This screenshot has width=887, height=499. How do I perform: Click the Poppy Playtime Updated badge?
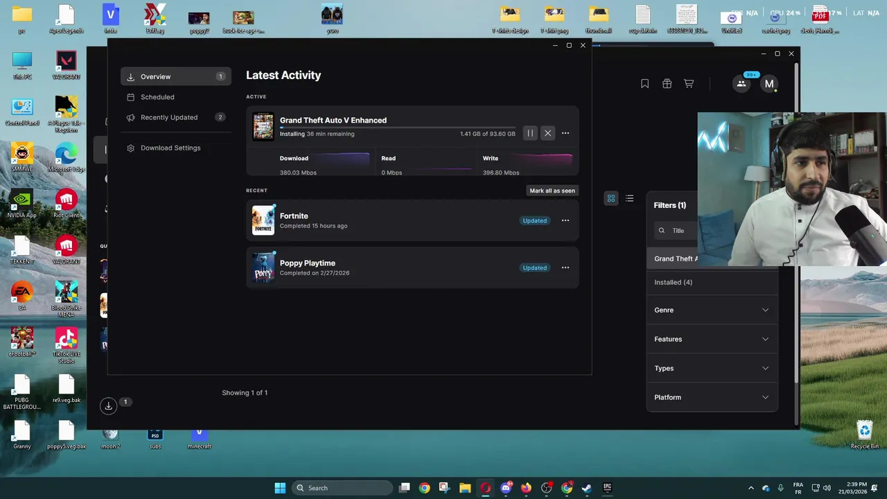(x=535, y=268)
